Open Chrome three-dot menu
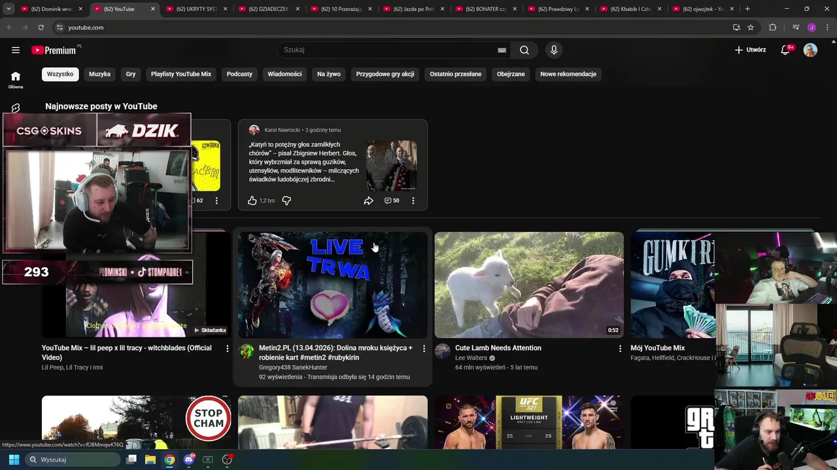 click(827, 27)
